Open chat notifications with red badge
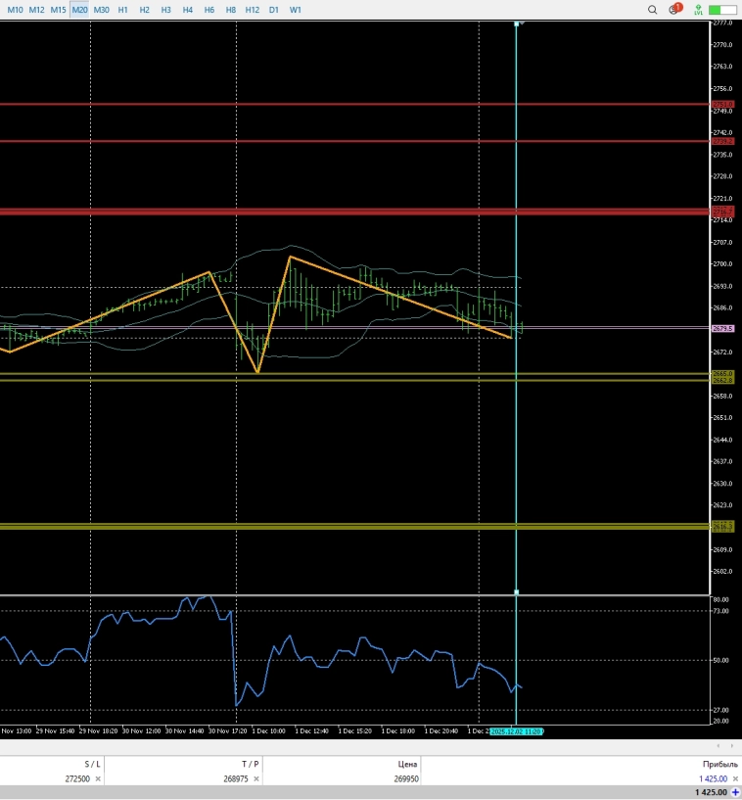Viewport: 742px width, 800px height. click(674, 9)
